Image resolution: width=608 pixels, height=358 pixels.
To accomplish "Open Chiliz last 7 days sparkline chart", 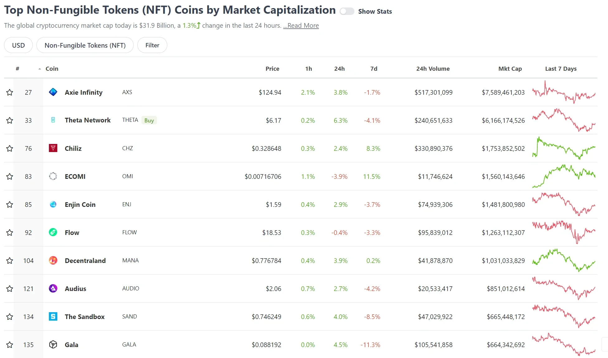I will (563, 148).
